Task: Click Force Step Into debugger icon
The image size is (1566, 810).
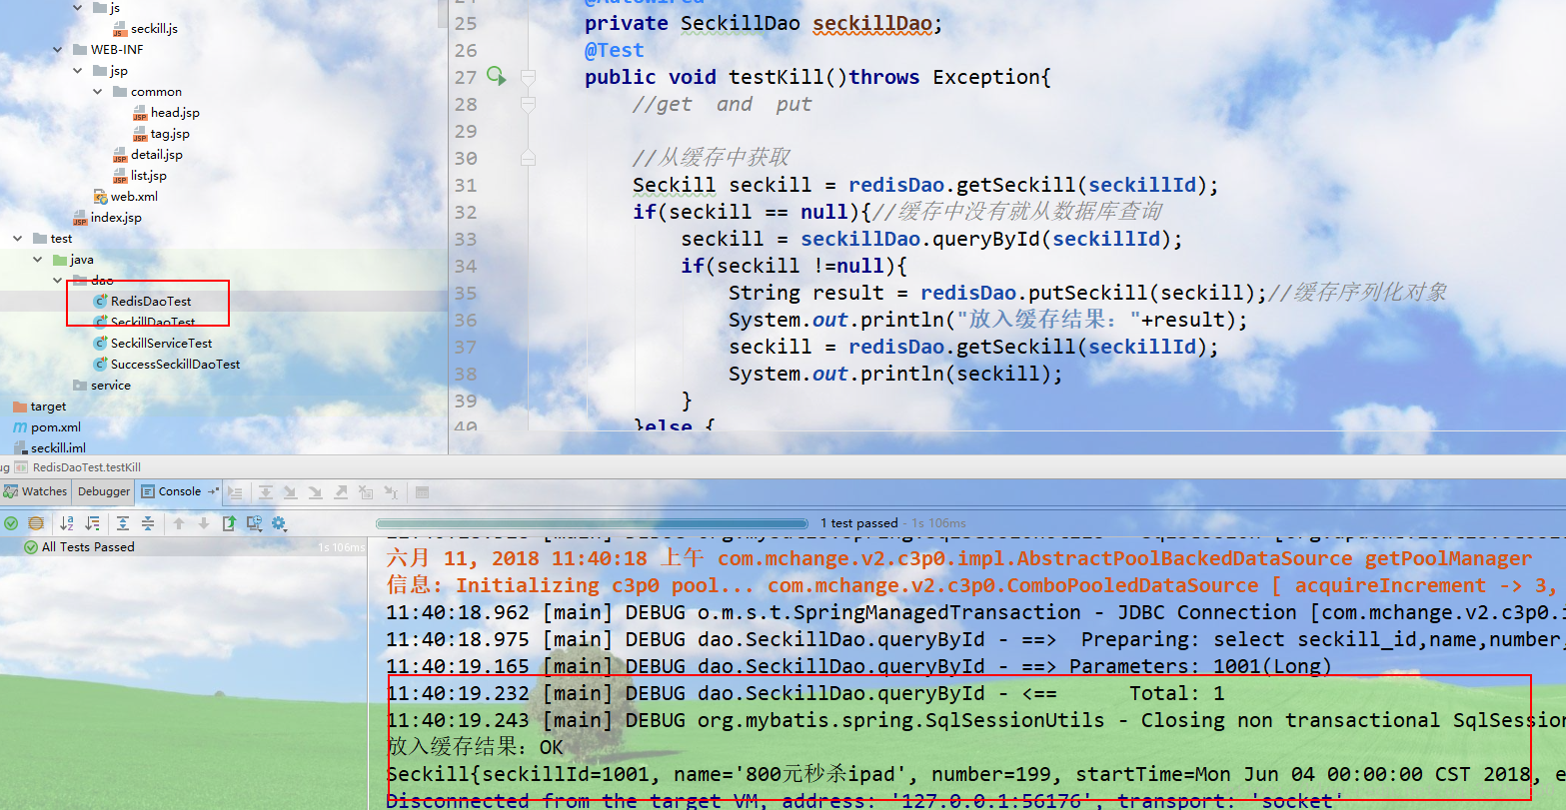Action: (x=316, y=491)
